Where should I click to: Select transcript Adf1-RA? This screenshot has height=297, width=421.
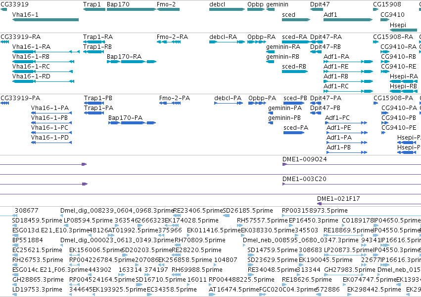click(348, 62)
